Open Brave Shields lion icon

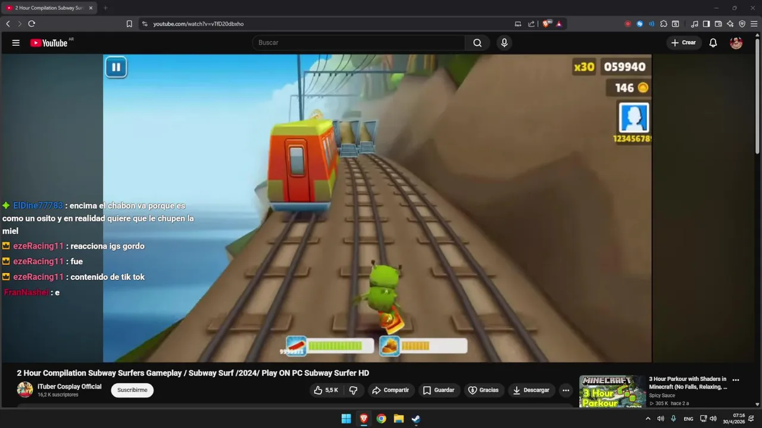point(546,24)
